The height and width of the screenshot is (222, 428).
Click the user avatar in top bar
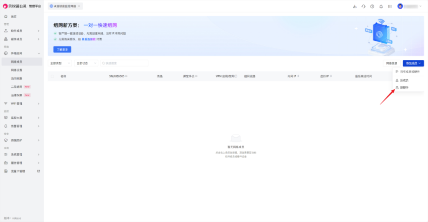tap(400, 6)
